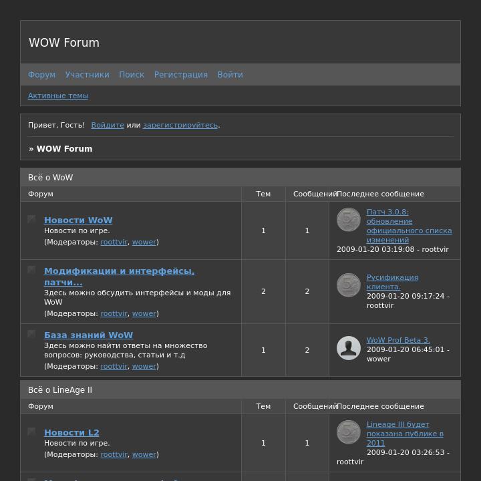Click Войти in the navigation bar
The width and height of the screenshot is (481, 481).
[230, 75]
